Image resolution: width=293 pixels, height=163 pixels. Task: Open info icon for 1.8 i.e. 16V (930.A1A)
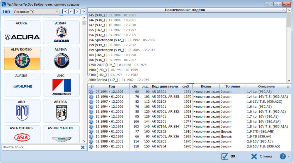tap(91, 121)
